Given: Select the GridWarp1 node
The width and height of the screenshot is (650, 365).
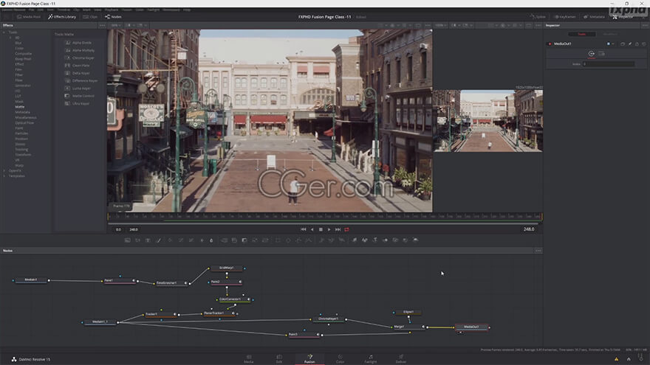Looking at the screenshot, I should (226, 268).
